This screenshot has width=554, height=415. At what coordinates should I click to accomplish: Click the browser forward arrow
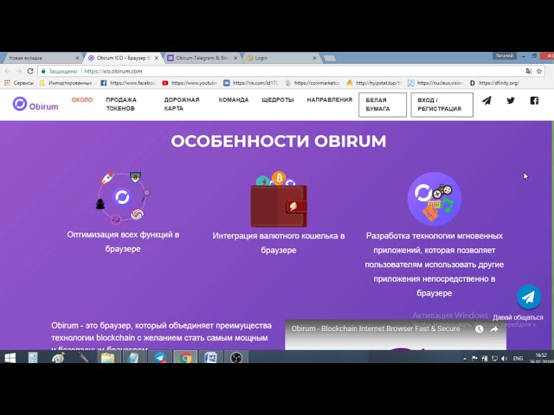19,71
